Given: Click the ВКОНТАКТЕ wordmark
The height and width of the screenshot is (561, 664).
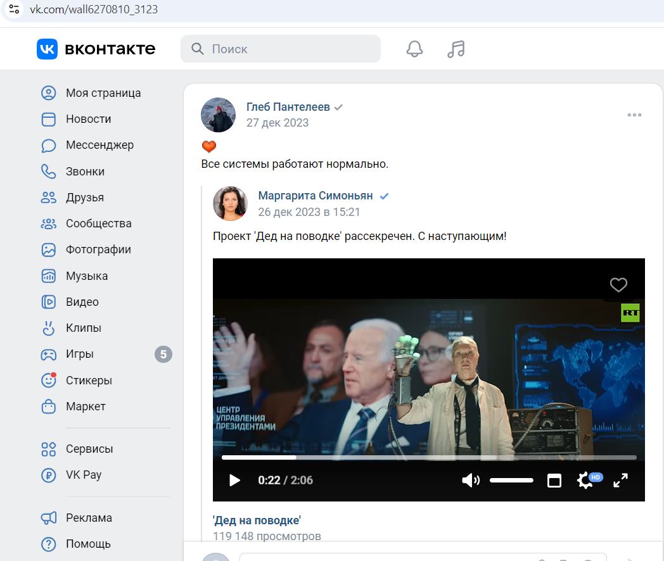Looking at the screenshot, I should point(110,49).
